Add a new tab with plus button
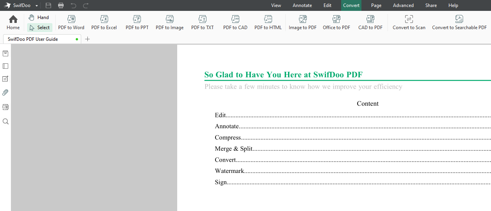The image size is (491, 211). pos(87,39)
